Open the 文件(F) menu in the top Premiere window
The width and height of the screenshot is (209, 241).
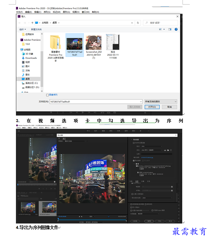(19, 12)
